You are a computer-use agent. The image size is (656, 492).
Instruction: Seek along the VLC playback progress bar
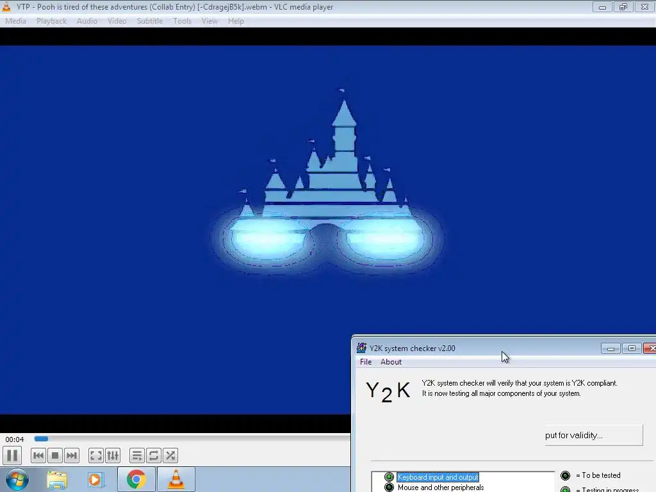pos(192,439)
